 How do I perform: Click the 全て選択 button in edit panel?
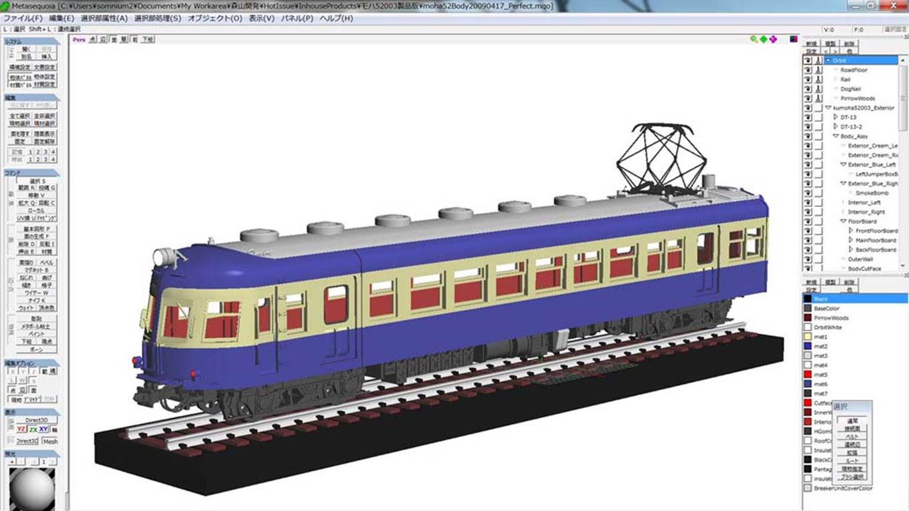point(19,116)
